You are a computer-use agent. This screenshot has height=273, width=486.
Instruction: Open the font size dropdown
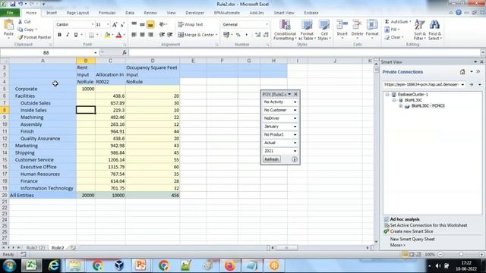point(108,24)
